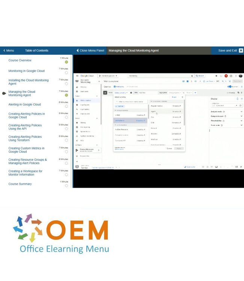Screen dimensions: 244x281
Task: Click the Gemini sparkle icon in header
Action: coord(216,76)
